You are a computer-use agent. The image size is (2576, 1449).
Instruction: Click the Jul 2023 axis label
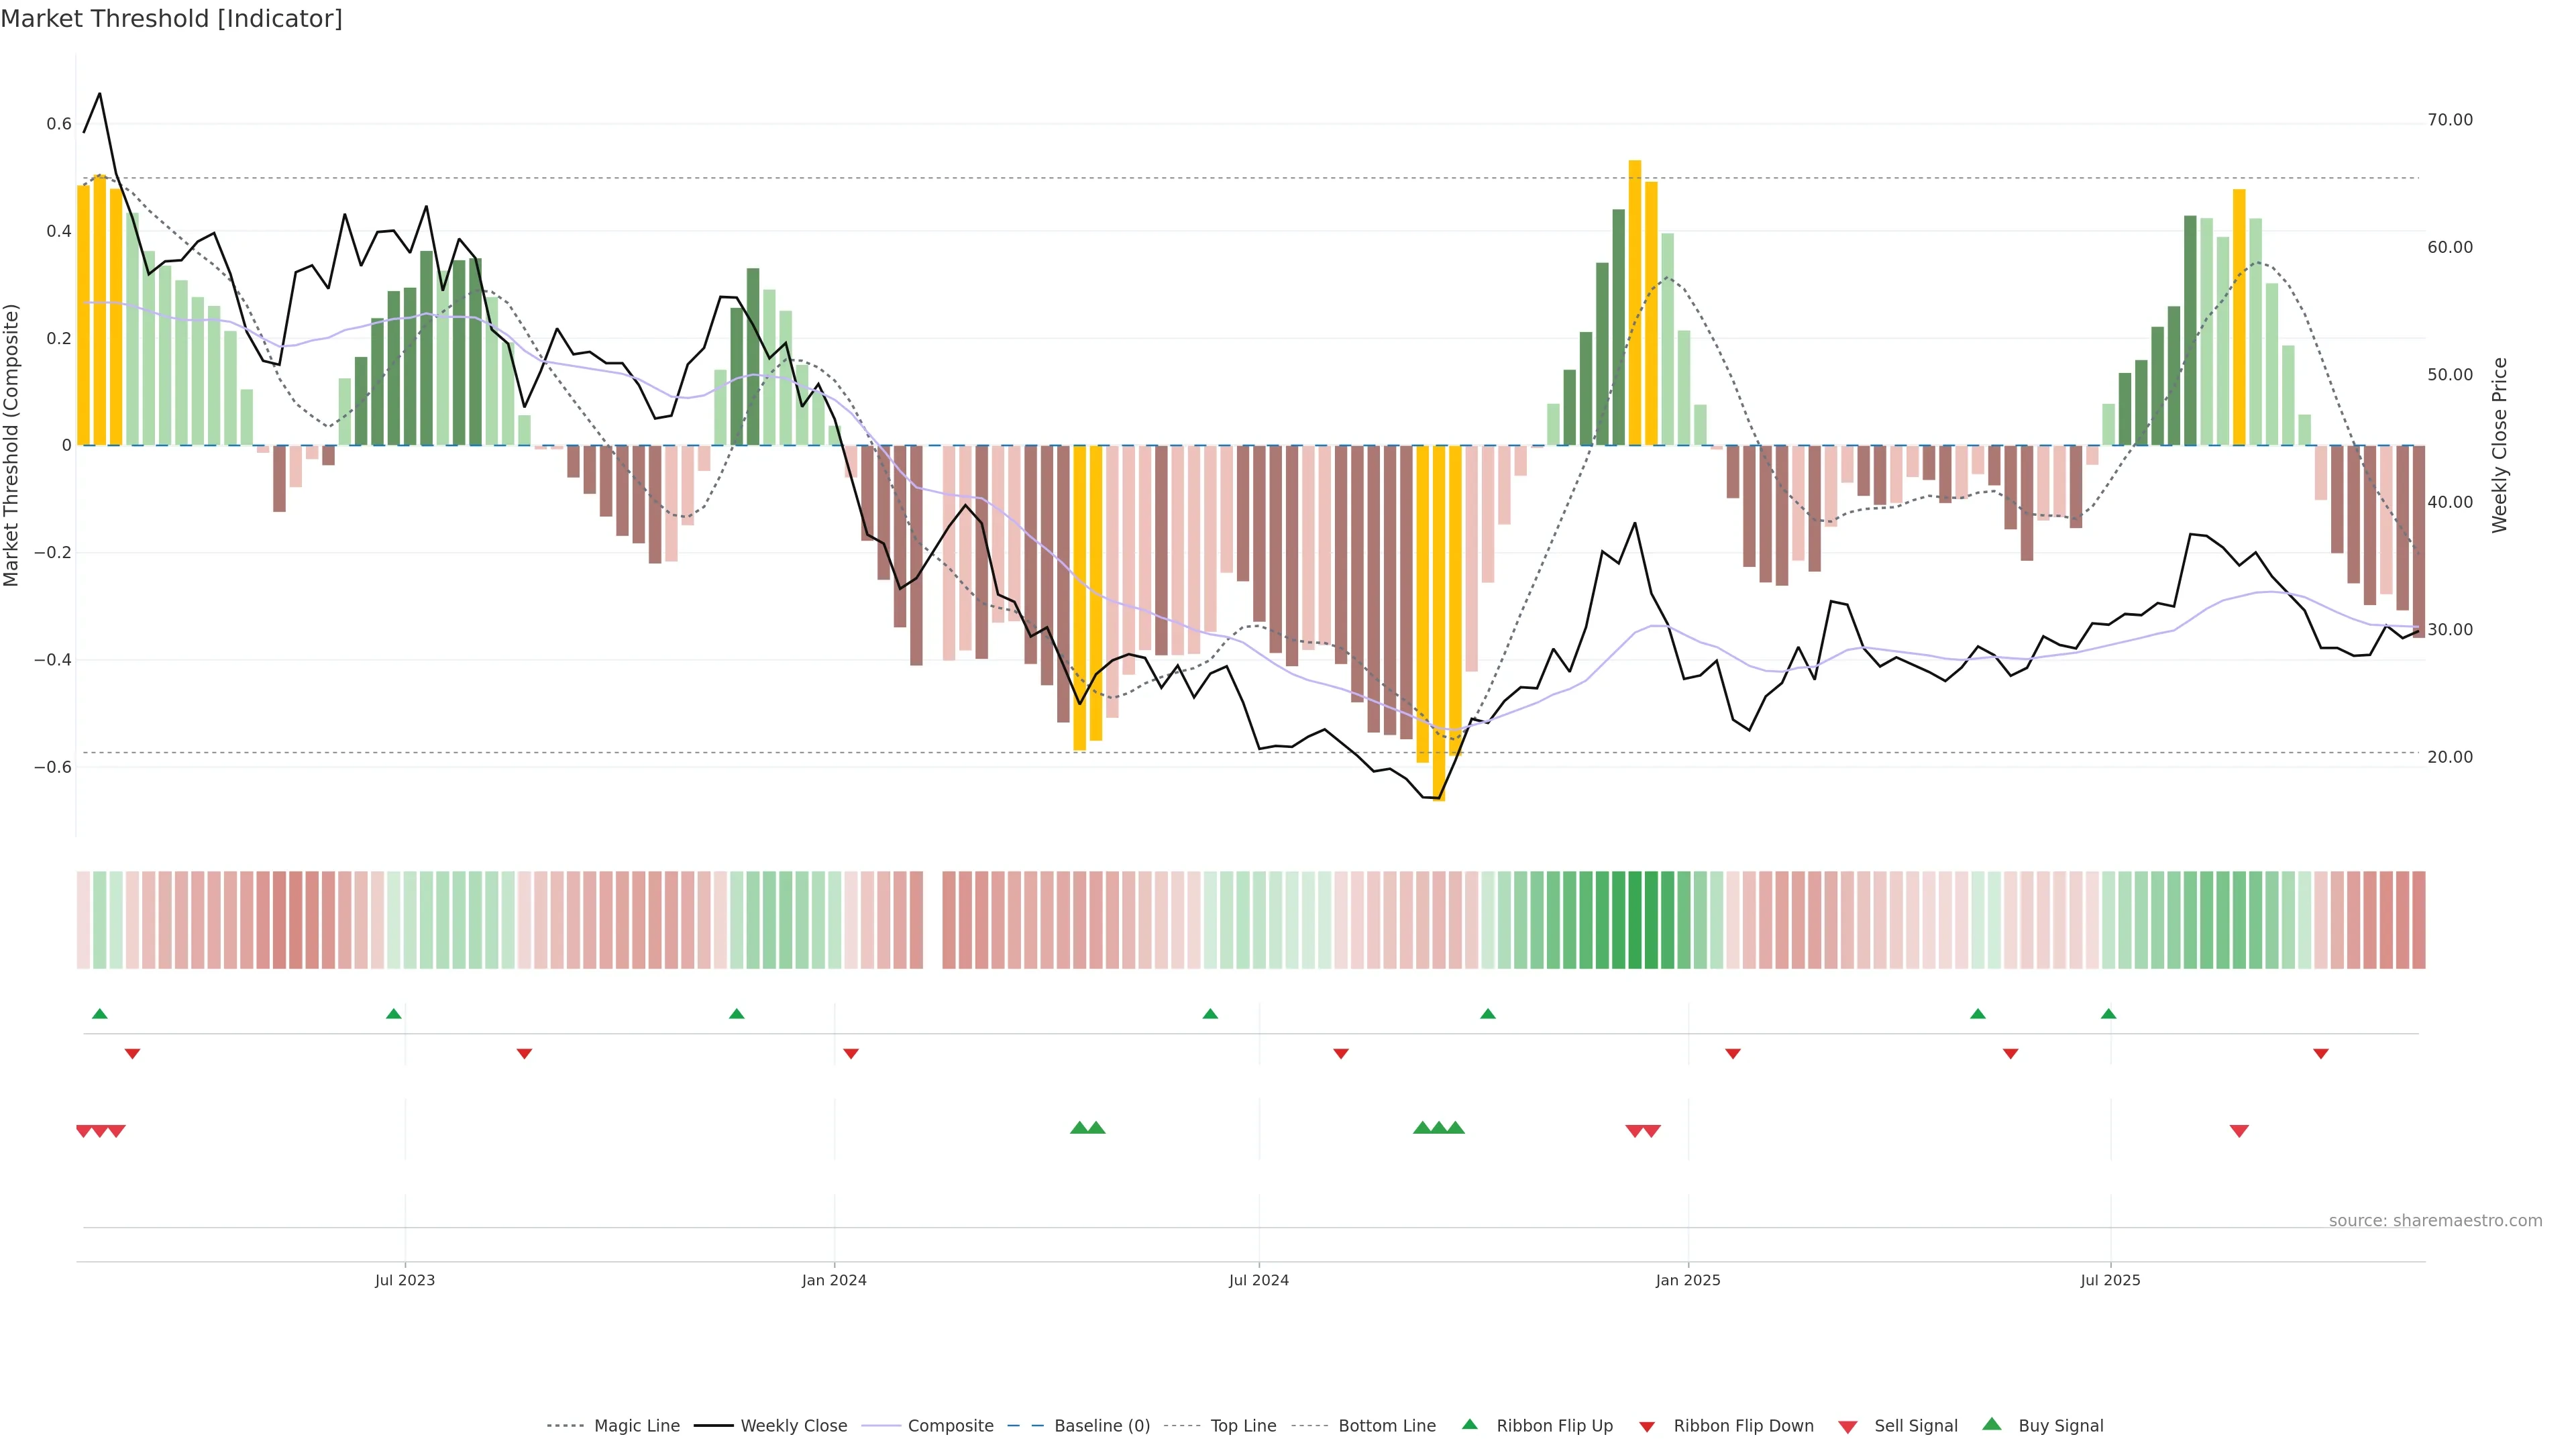click(405, 1280)
